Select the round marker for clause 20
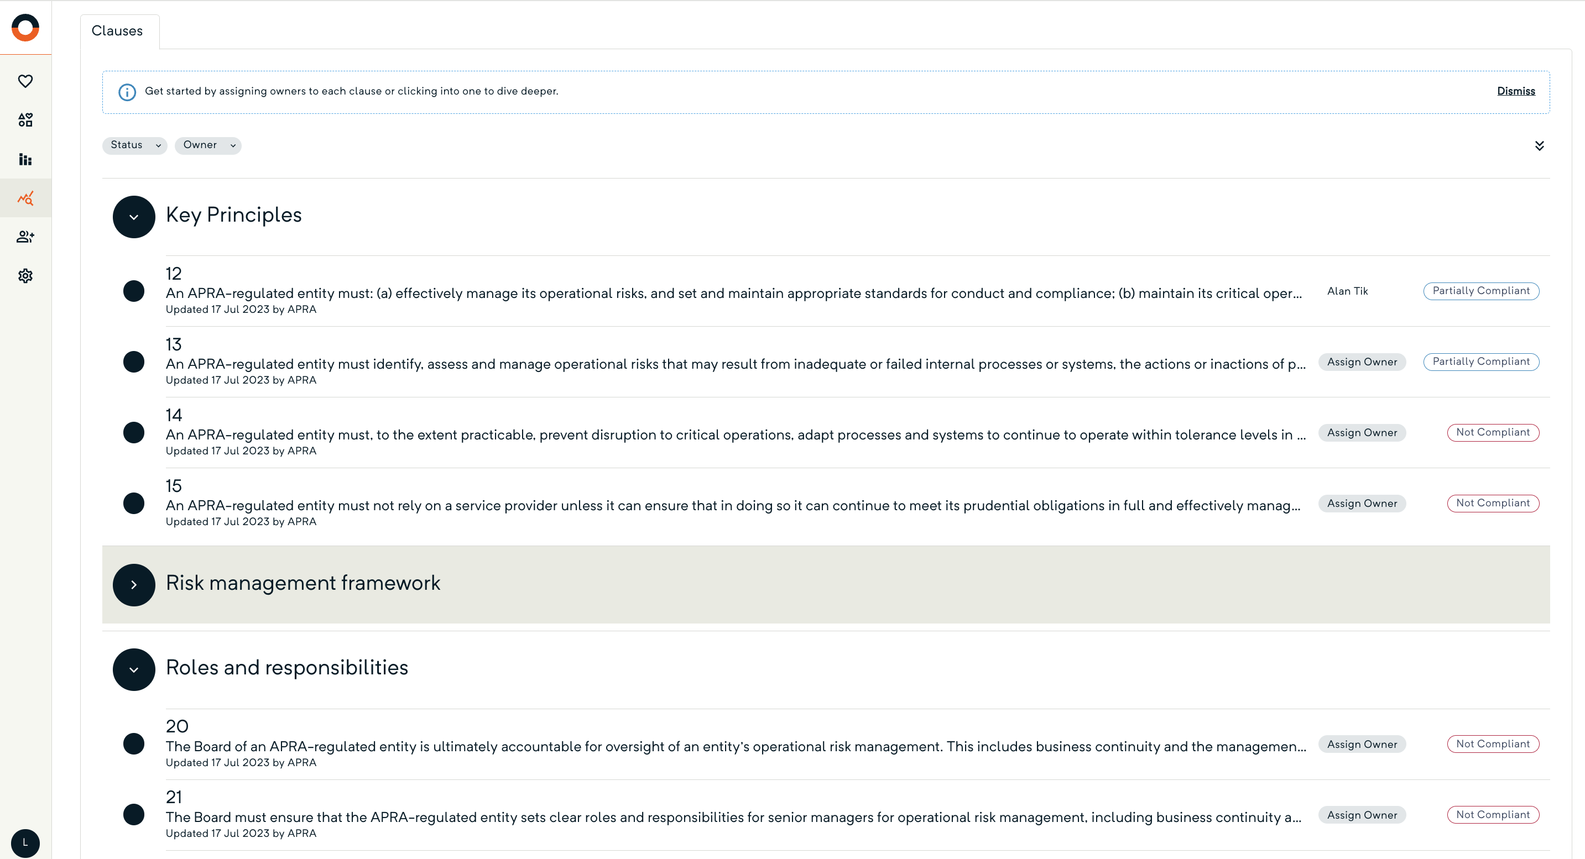 click(133, 744)
